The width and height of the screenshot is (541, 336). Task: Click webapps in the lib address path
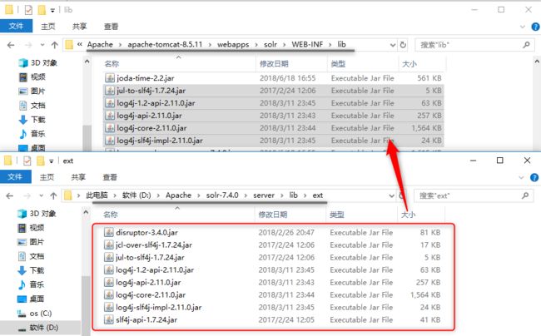click(233, 44)
